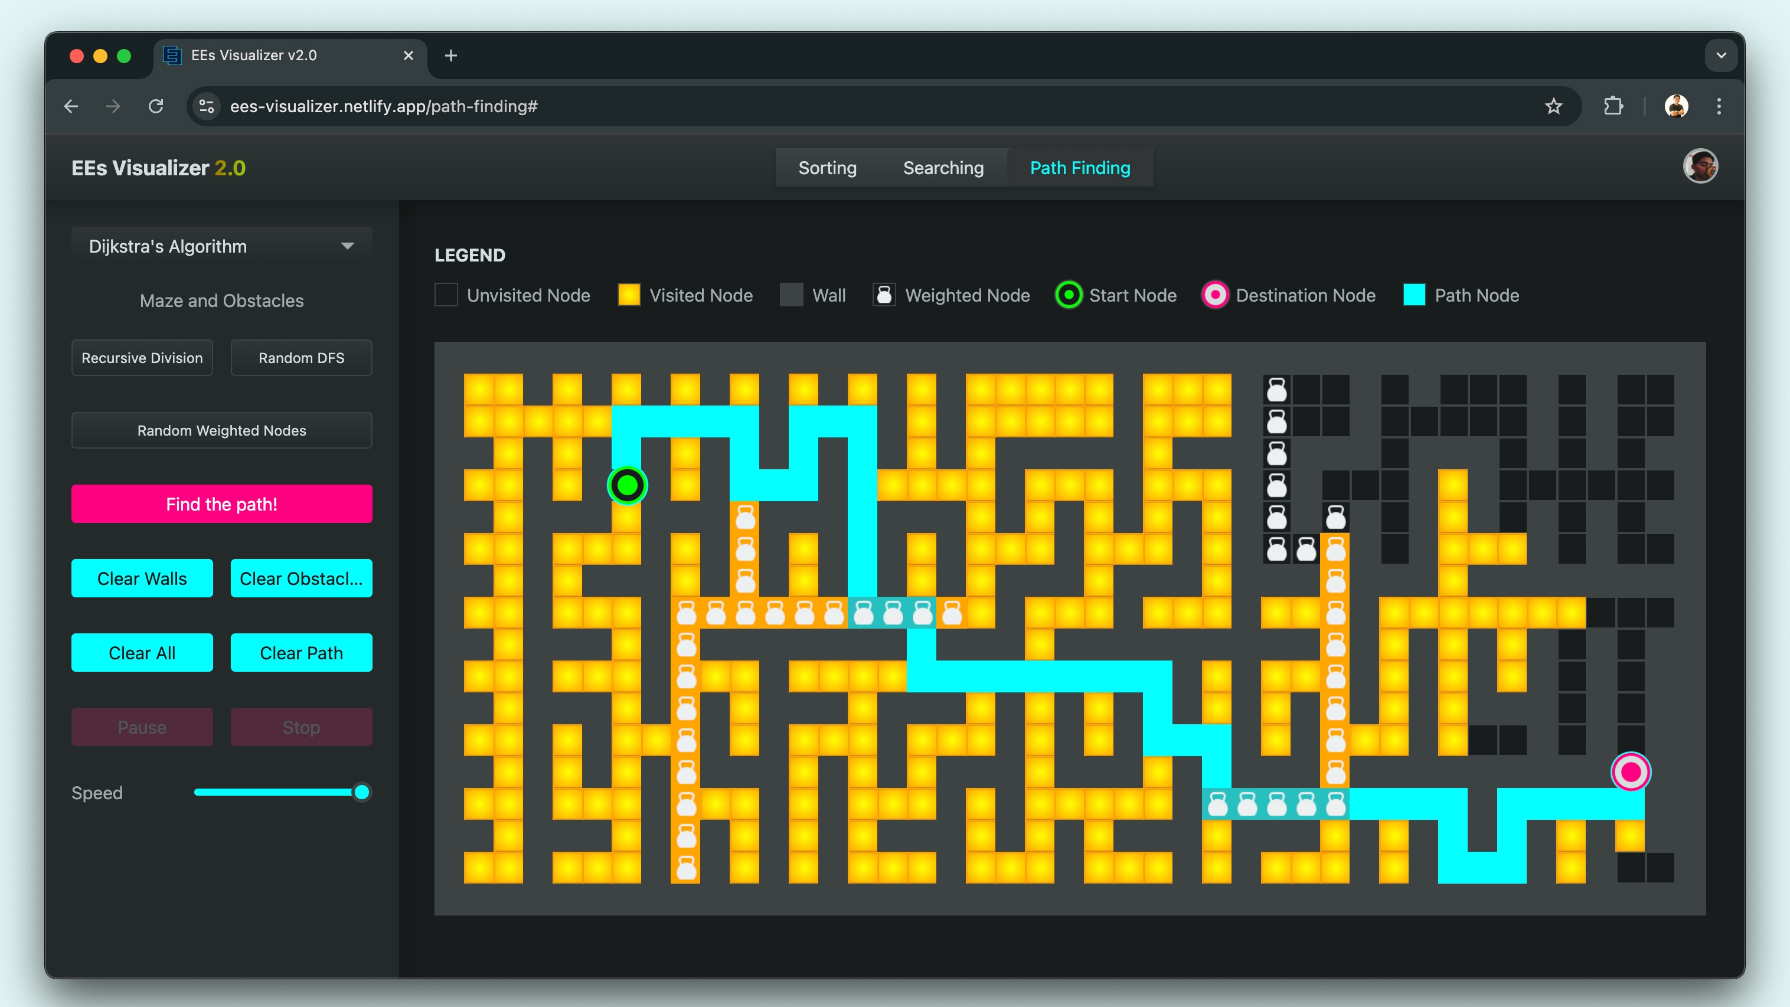Viewport: 1790px width, 1007px height.
Task: Click the bookmark star icon in address bar
Action: [x=1553, y=106]
